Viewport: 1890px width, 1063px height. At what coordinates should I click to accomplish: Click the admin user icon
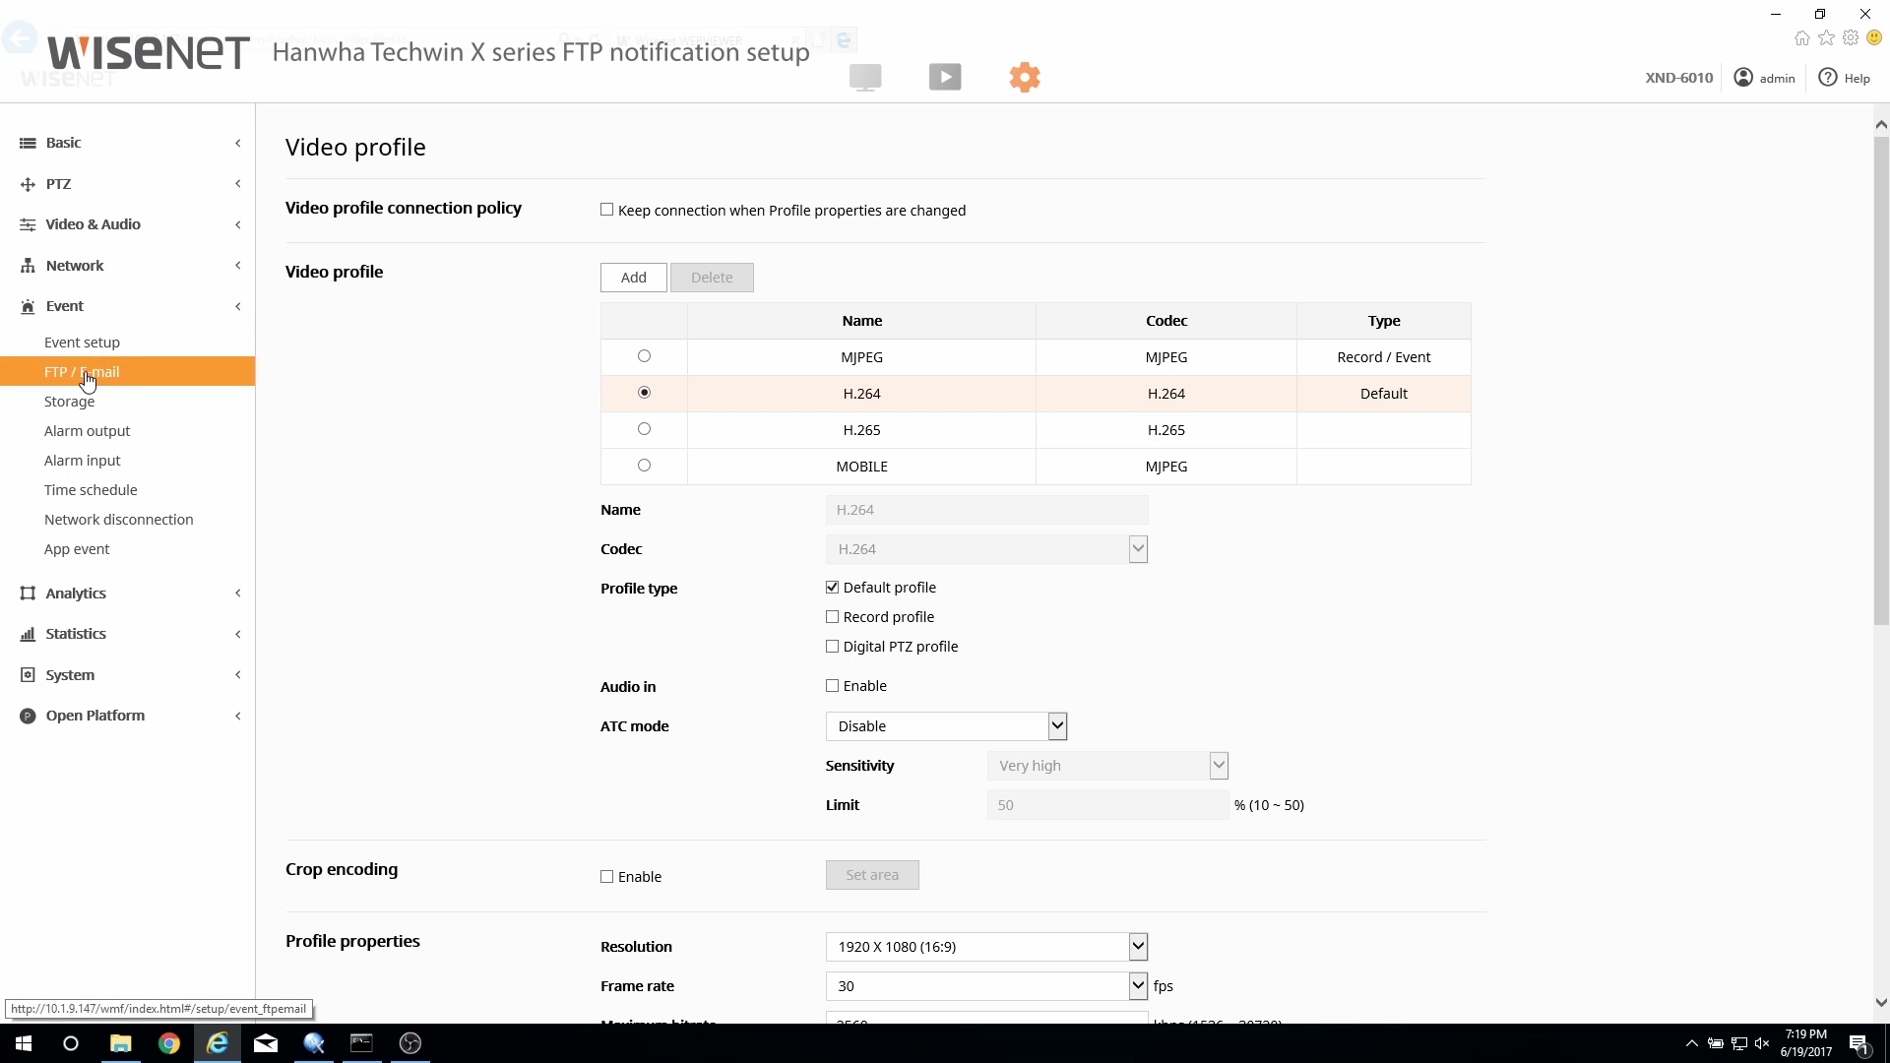(x=1743, y=78)
